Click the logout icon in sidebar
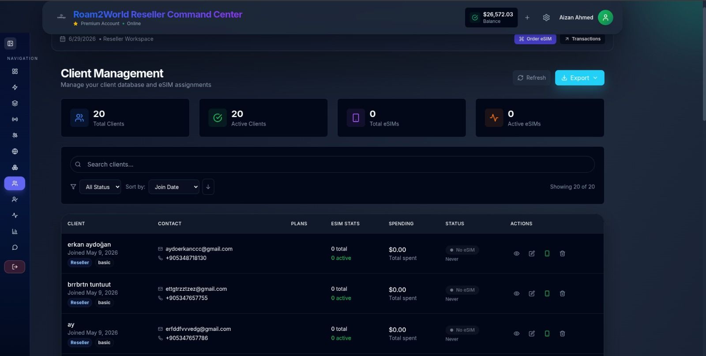 coord(15,267)
